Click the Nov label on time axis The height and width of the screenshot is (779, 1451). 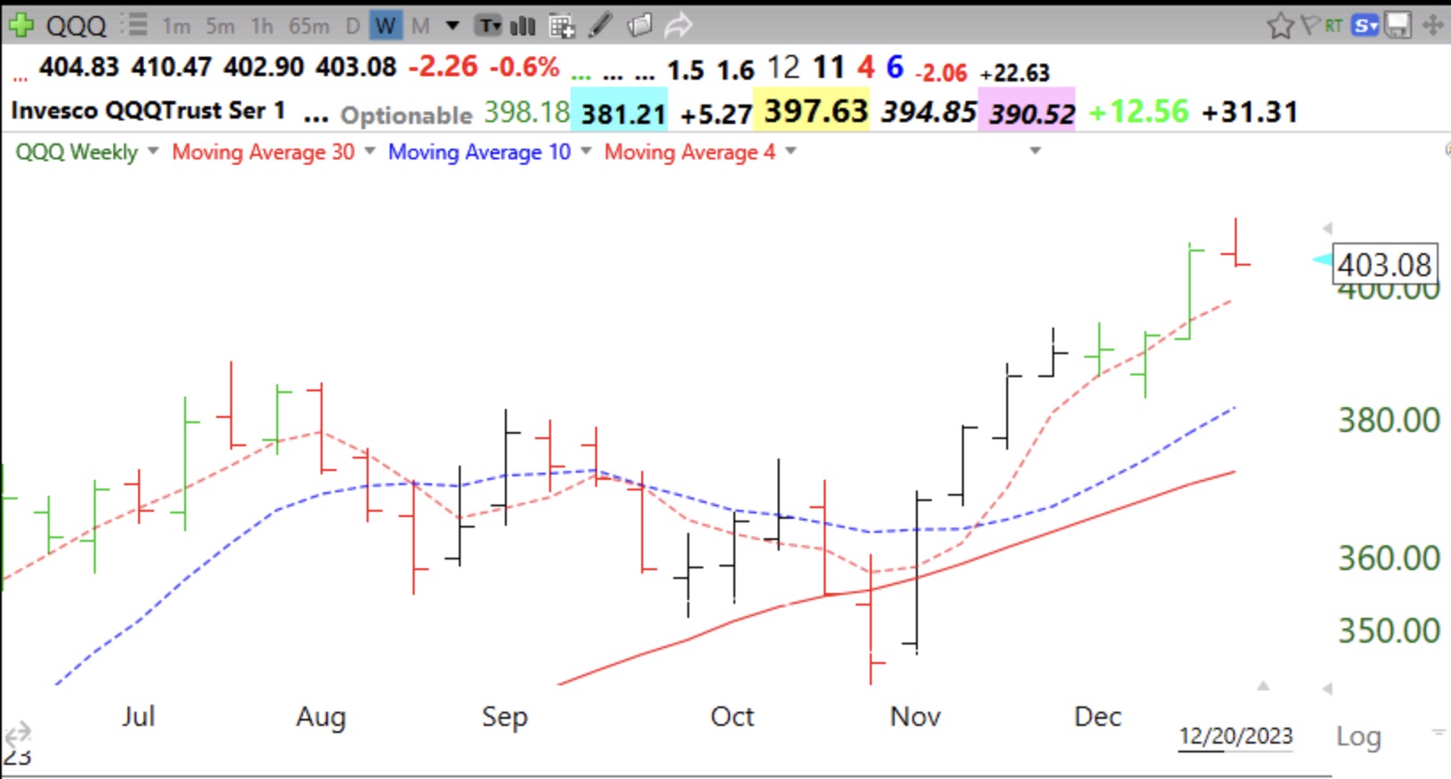[x=915, y=716]
